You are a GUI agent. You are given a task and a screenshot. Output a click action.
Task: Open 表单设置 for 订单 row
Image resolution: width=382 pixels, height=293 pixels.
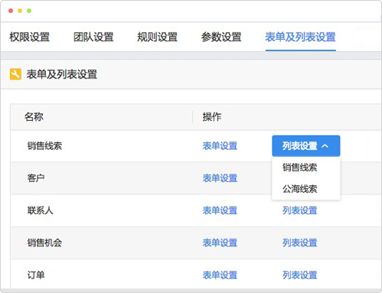(220, 275)
